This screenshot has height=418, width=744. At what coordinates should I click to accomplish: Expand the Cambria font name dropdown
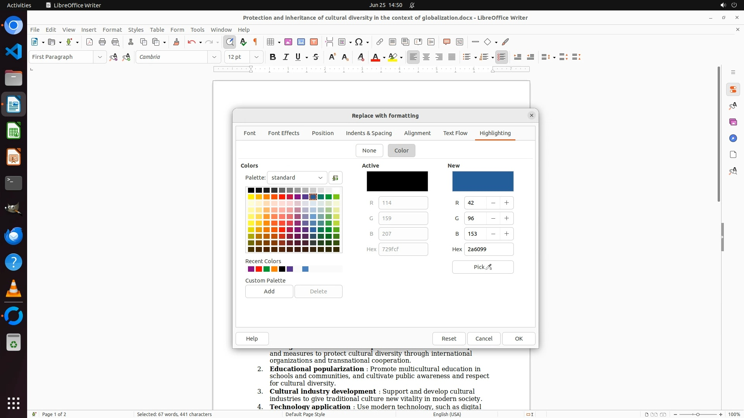[x=214, y=57]
